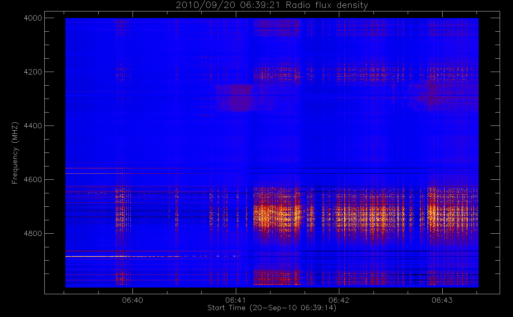Click the plot title 'Radio flux density'
513x317 pixels.
coord(327,5)
